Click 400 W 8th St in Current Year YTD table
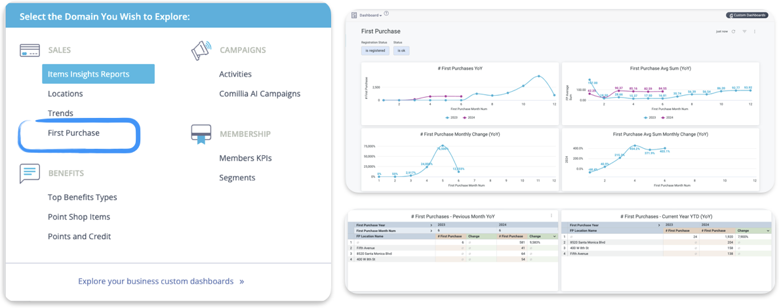779x308 pixels. [x=579, y=248]
